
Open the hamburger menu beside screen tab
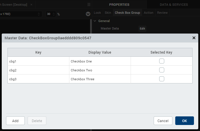tap(89, 5)
